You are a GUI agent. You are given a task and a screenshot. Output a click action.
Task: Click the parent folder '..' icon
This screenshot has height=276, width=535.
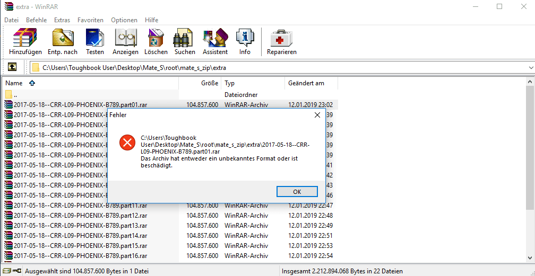(8, 94)
